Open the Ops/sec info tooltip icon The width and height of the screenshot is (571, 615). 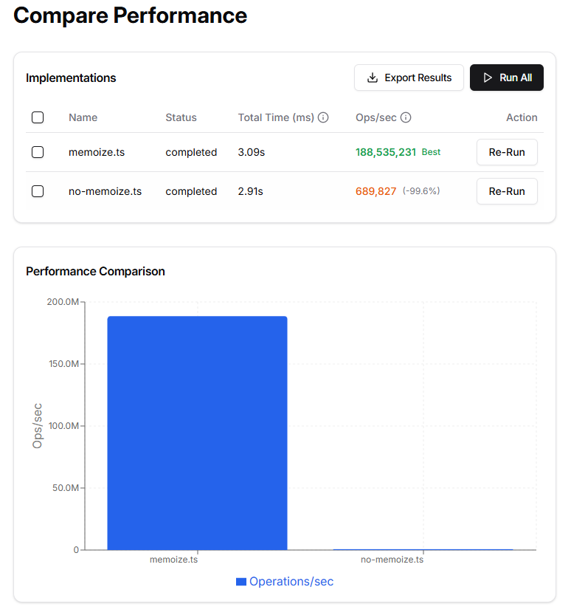[x=407, y=117]
